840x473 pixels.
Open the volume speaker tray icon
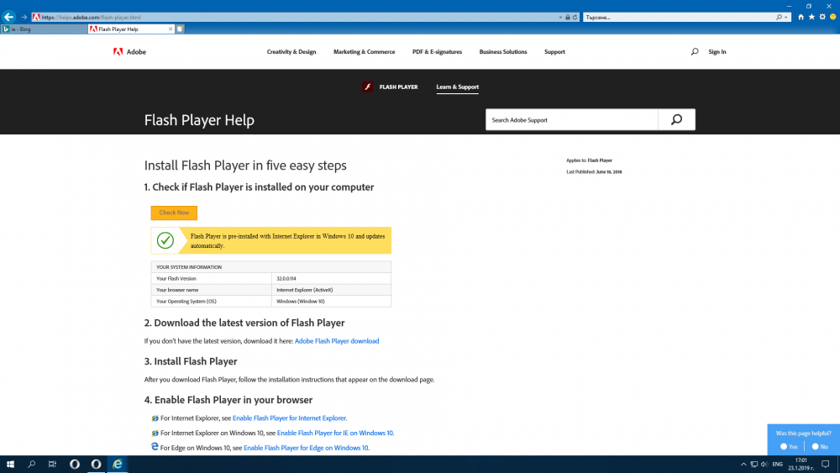click(764, 465)
